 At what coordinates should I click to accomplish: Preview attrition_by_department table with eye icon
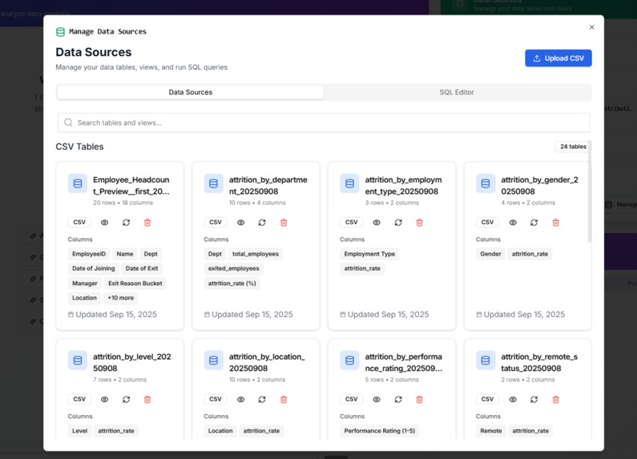pos(241,223)
